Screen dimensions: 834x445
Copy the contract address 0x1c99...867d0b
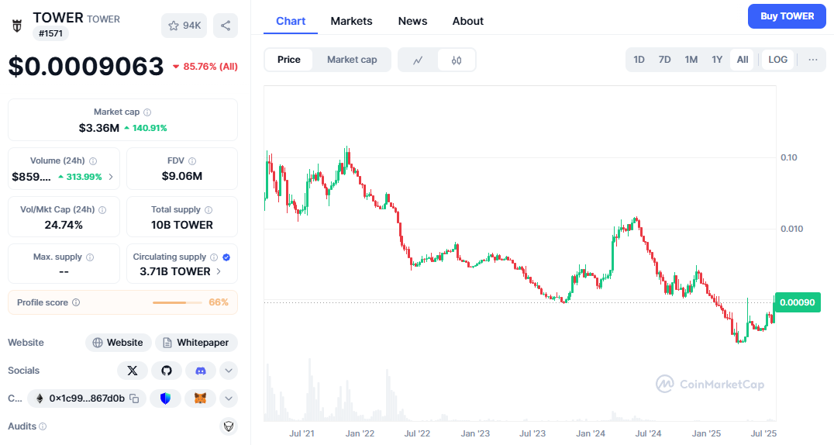[x=134, y=398]
